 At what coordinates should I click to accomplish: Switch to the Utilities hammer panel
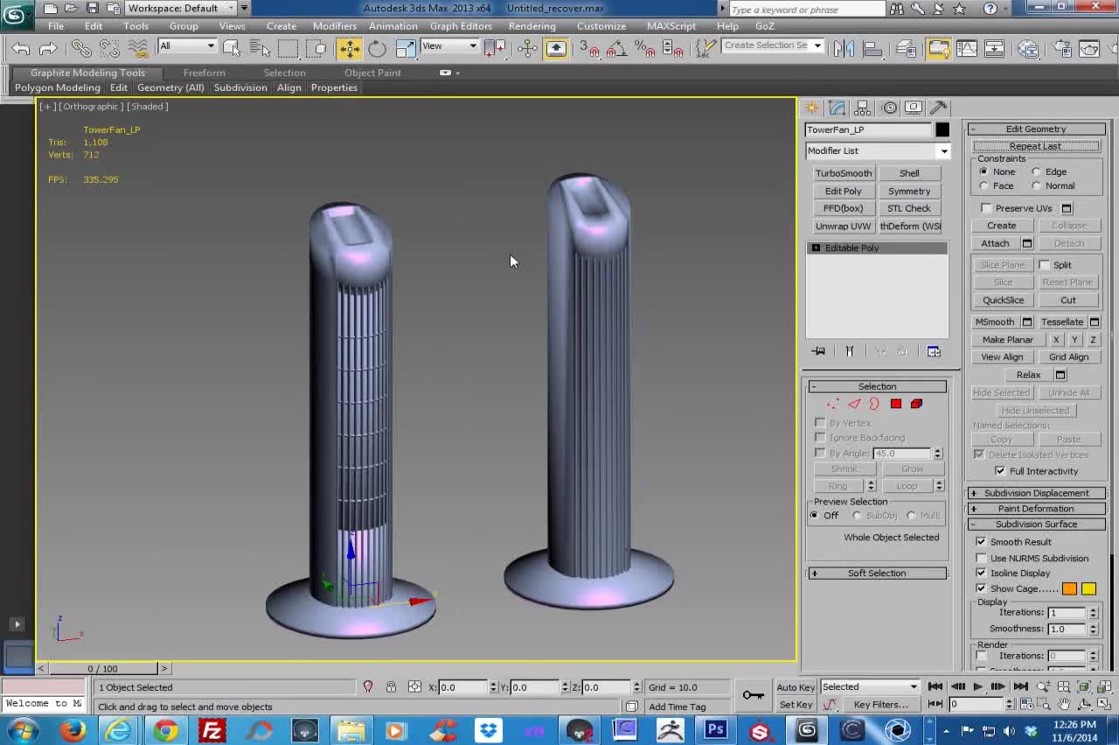coord(939,108)
